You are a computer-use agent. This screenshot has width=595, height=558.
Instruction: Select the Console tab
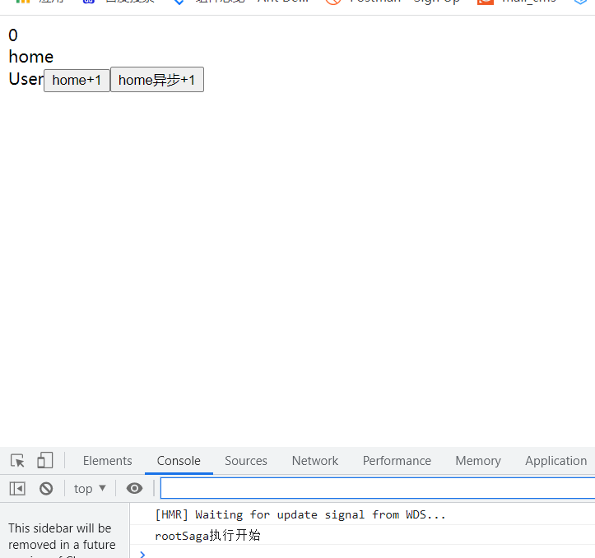click(179, 460)
